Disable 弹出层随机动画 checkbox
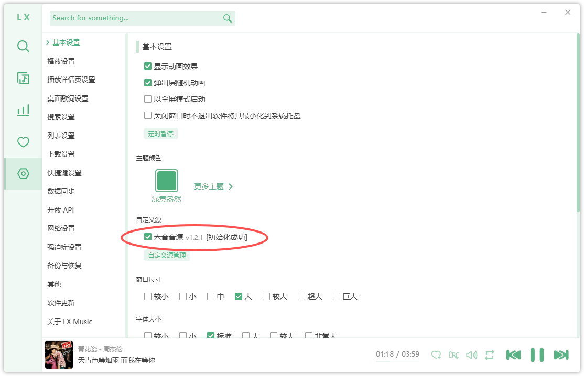The image size is (584, 376). (x=148, y=82)
